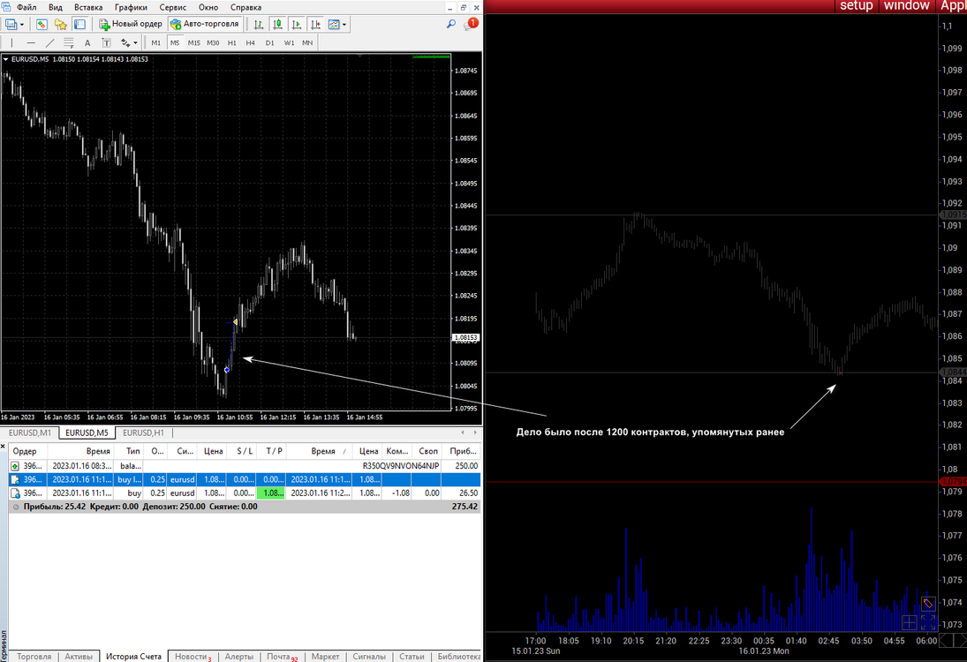Click the orange tag icon on right chart
The height and width of the screenshot is (662, 967).
coord(927,604)
